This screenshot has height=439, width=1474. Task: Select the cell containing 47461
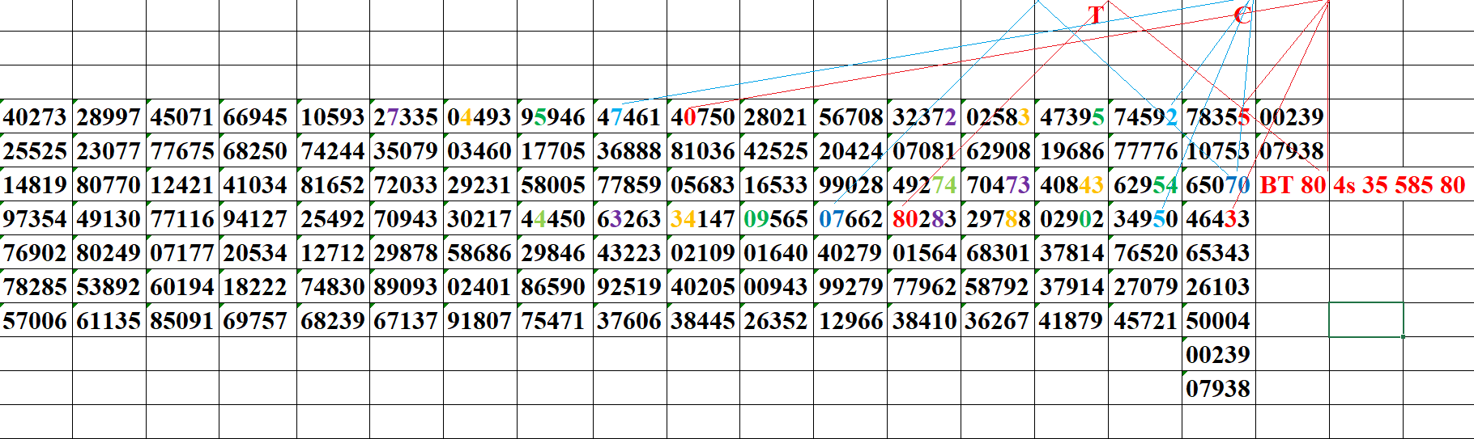[x=629, y=117]
